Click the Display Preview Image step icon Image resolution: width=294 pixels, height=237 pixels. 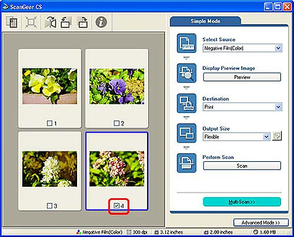[187, 73]
